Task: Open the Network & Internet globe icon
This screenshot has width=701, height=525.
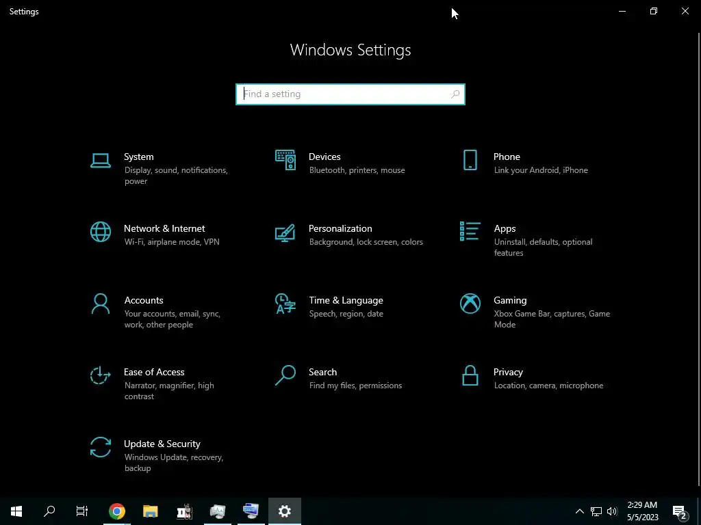Action: coord(101,232)
